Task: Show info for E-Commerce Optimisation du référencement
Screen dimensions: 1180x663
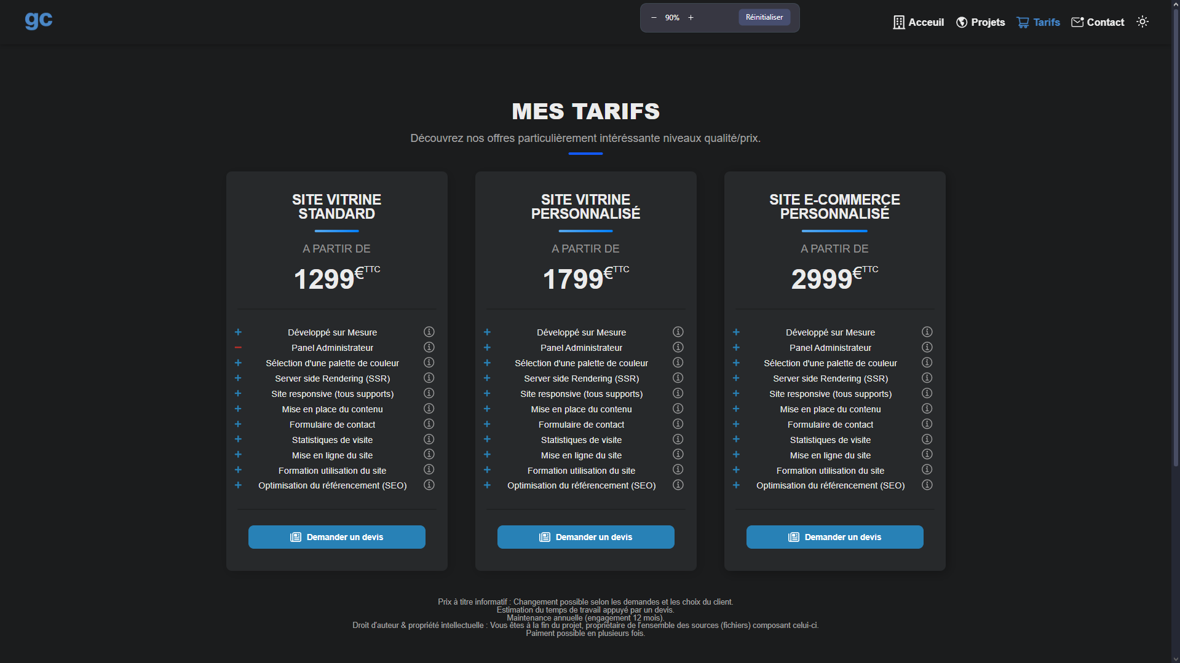Action: (927, 485)
